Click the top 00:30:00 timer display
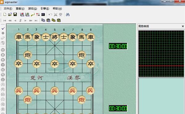 [x=118, y=46]
